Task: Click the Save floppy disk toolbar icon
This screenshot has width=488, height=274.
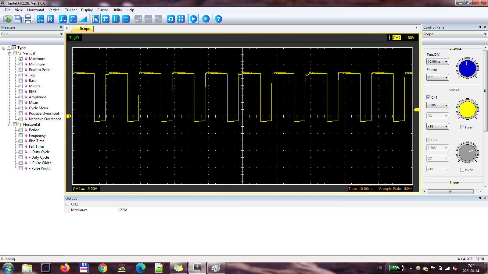Action: (x=18, y=19)
